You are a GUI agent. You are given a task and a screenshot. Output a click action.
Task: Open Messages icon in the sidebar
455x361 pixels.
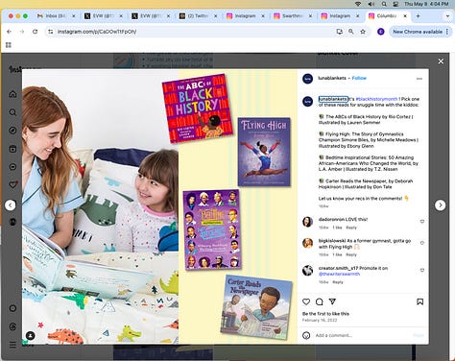(12, 167)
